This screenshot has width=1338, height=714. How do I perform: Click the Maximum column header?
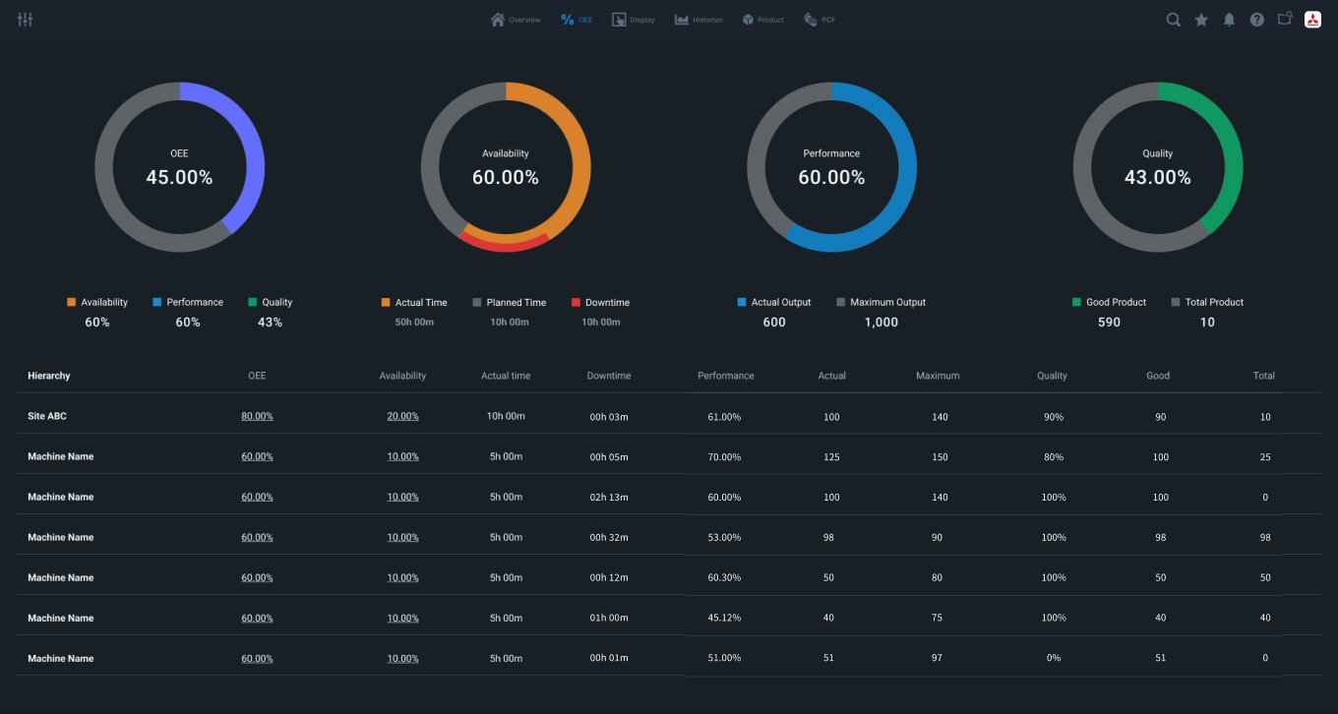pos(938,376)
